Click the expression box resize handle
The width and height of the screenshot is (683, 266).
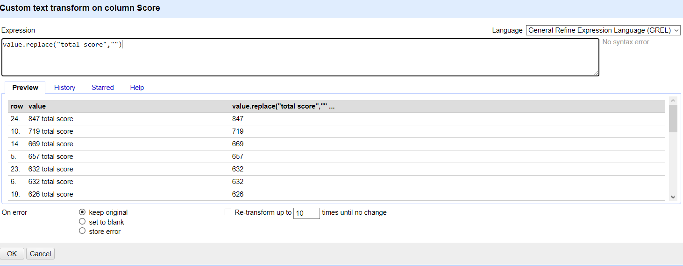(x=596, y=73)
